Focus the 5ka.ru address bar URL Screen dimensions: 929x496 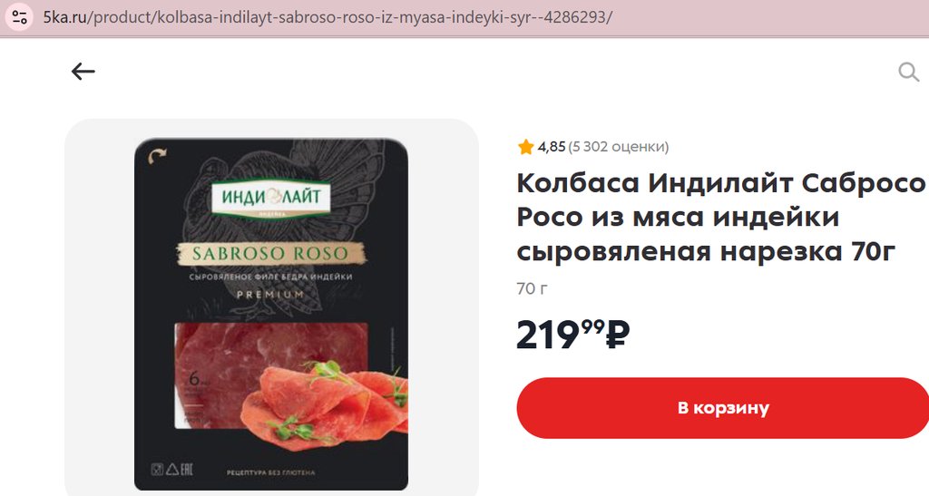pyautogui.click(x=327, y=17)
